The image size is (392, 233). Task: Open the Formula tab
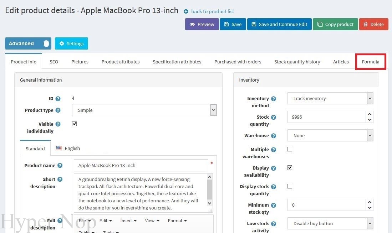pos(371,62)
